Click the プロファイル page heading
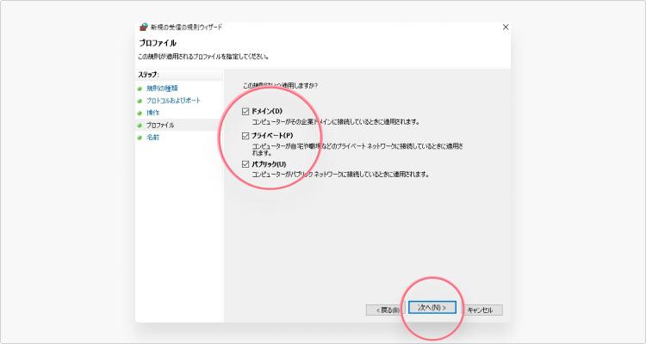The image size is (646, 344). click(x=158, y=43)
